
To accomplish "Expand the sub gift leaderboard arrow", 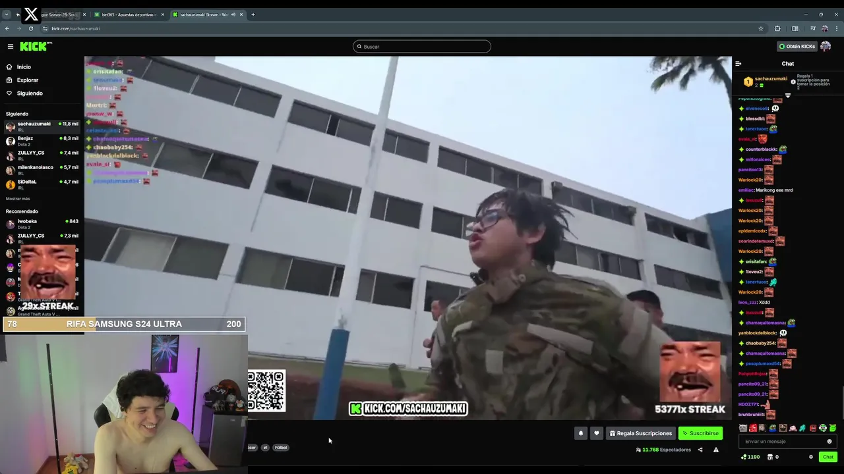I will [787, 95].
